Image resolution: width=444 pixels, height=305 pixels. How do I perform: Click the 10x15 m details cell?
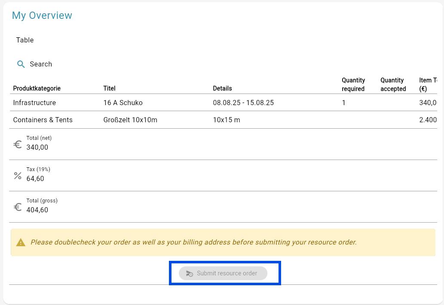227,120
